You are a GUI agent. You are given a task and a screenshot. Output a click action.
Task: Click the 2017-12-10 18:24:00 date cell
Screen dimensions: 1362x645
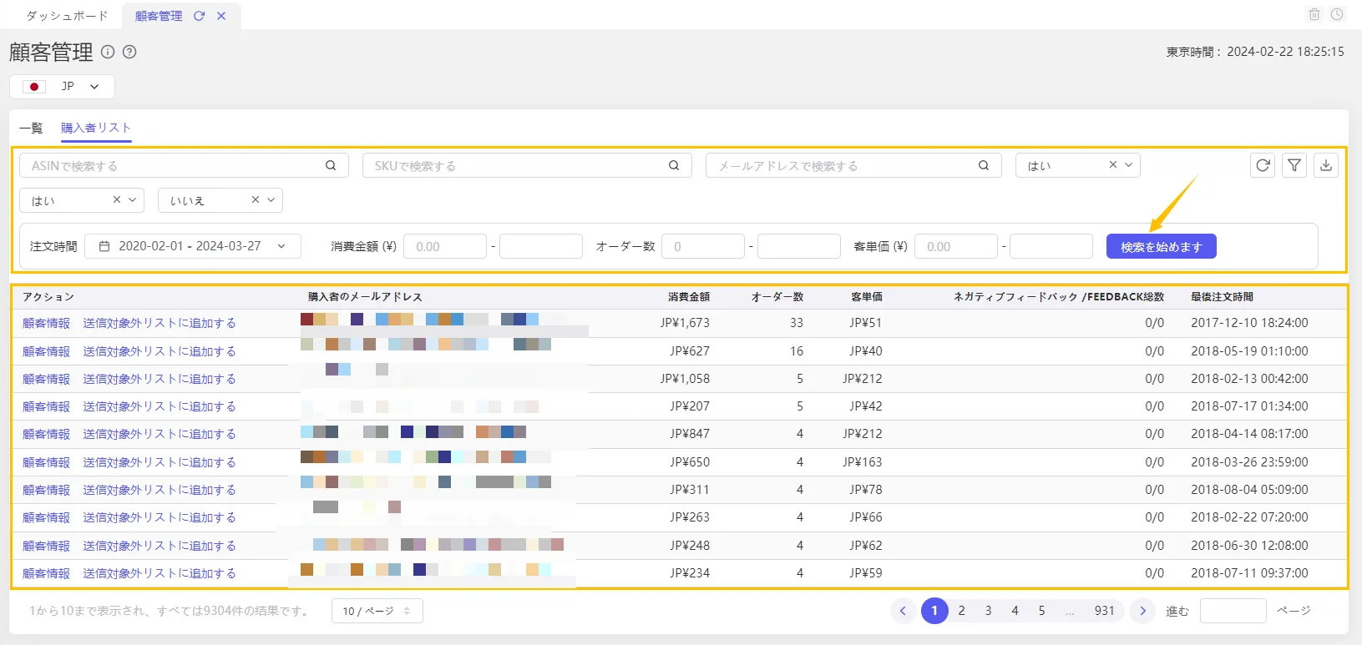click(1249, 323)
